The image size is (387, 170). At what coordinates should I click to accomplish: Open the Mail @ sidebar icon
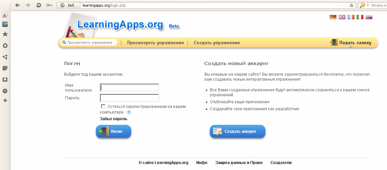pos(5,24)
